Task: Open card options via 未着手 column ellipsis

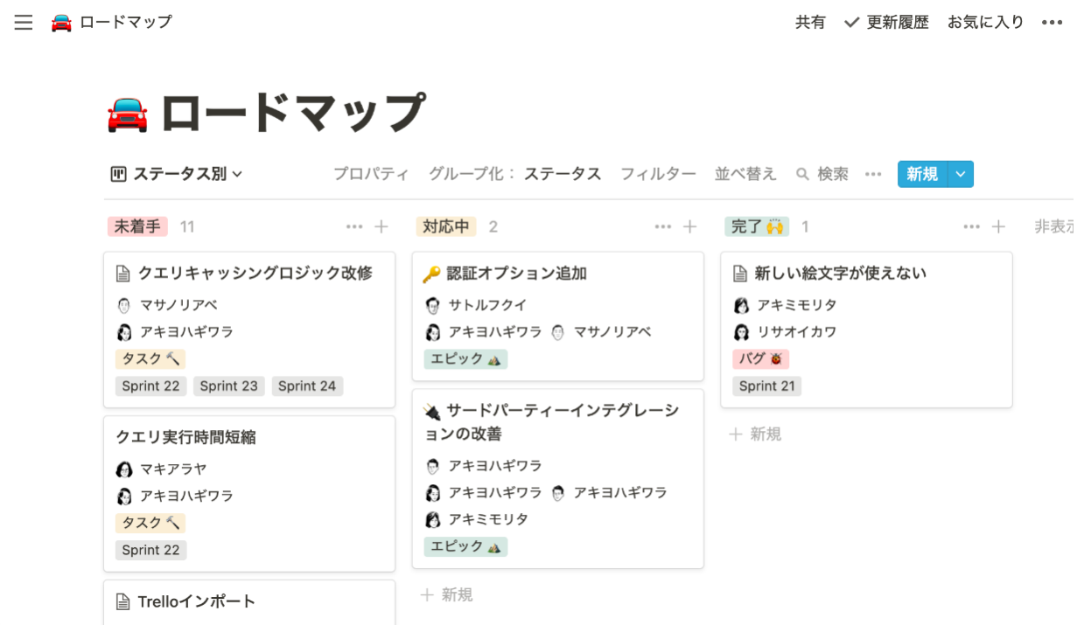Action: point(354,226)
